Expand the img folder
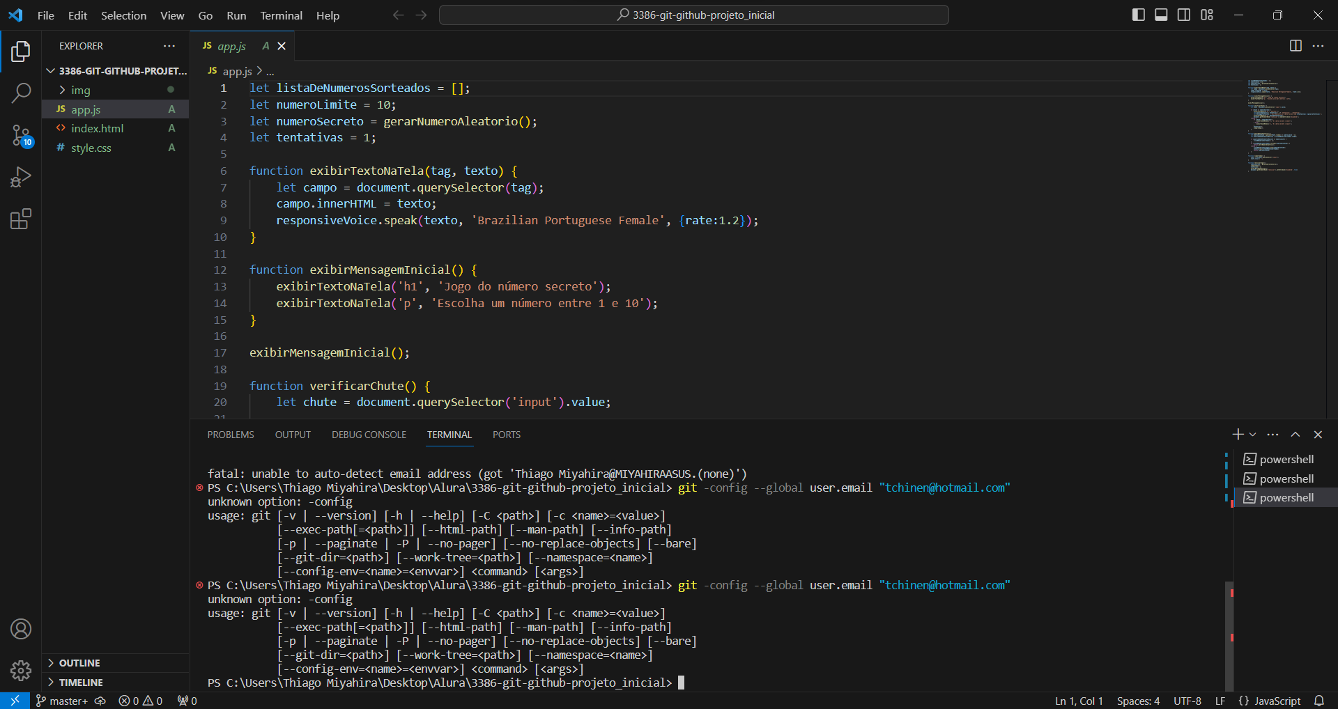The height and width of the screenshot is (709, 1338). pyautogui.click(x=116, y=90)
